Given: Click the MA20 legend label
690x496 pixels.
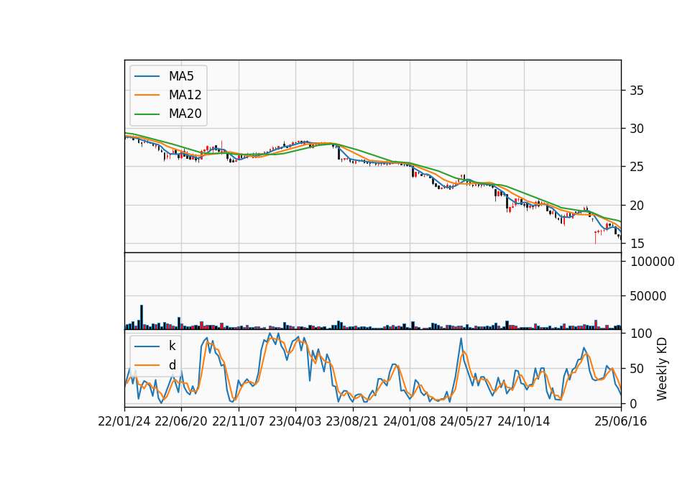Looking at the screenshot, I should (185, 114).
